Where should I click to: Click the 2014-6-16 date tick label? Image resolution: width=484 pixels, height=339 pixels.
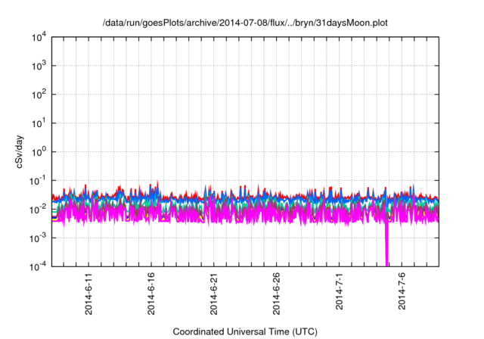151,293
